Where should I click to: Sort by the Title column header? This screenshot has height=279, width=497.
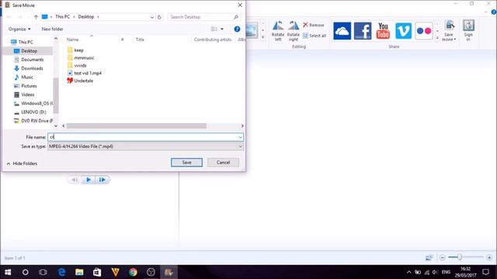pos(140,40)
